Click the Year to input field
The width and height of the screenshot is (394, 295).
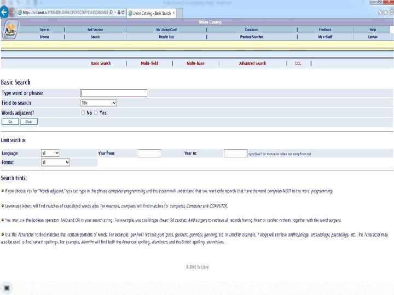pyautogui.click(x=235, y=154)
